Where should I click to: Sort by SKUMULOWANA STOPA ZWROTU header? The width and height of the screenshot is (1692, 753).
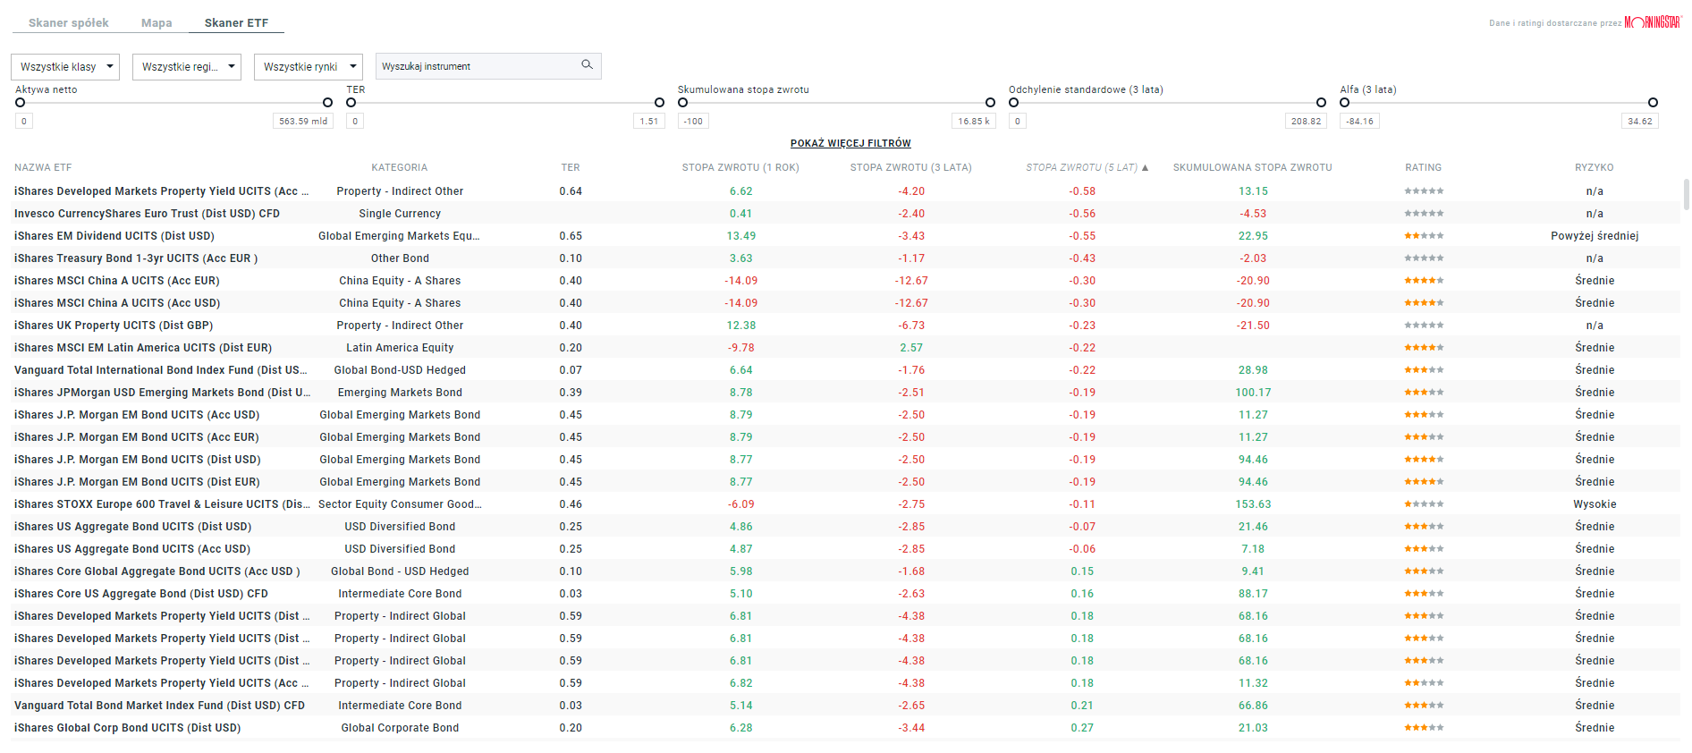click(1253, 167)
